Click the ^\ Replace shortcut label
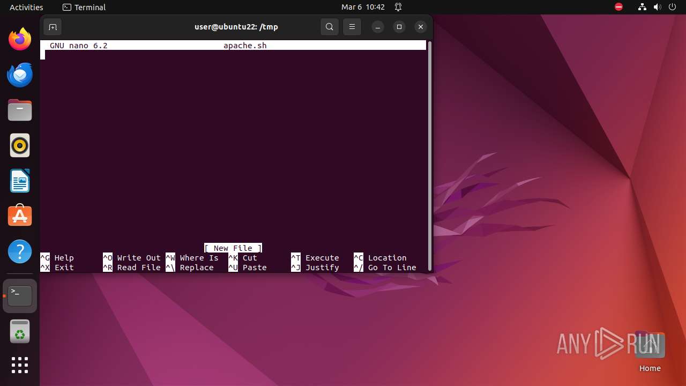This screenshot has width=686, height=386. pos(190,268)
